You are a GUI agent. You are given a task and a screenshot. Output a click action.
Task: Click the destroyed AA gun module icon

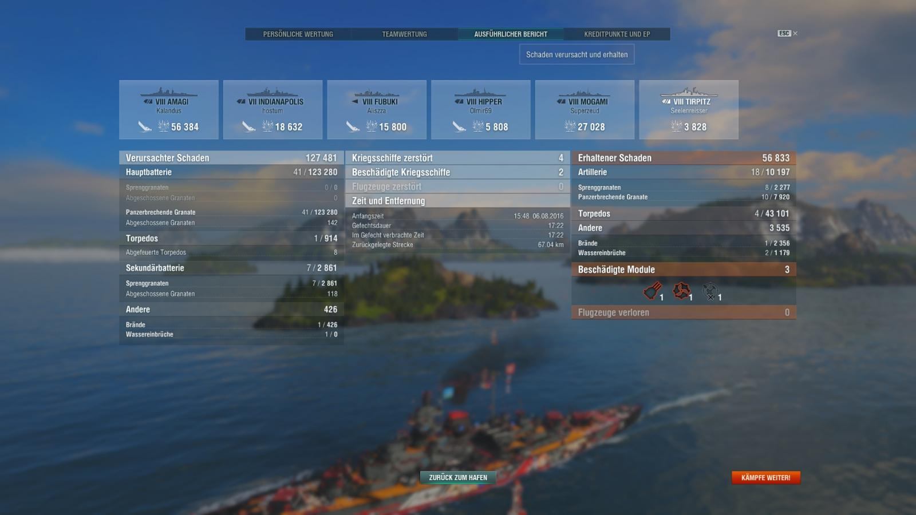point(710,291)
